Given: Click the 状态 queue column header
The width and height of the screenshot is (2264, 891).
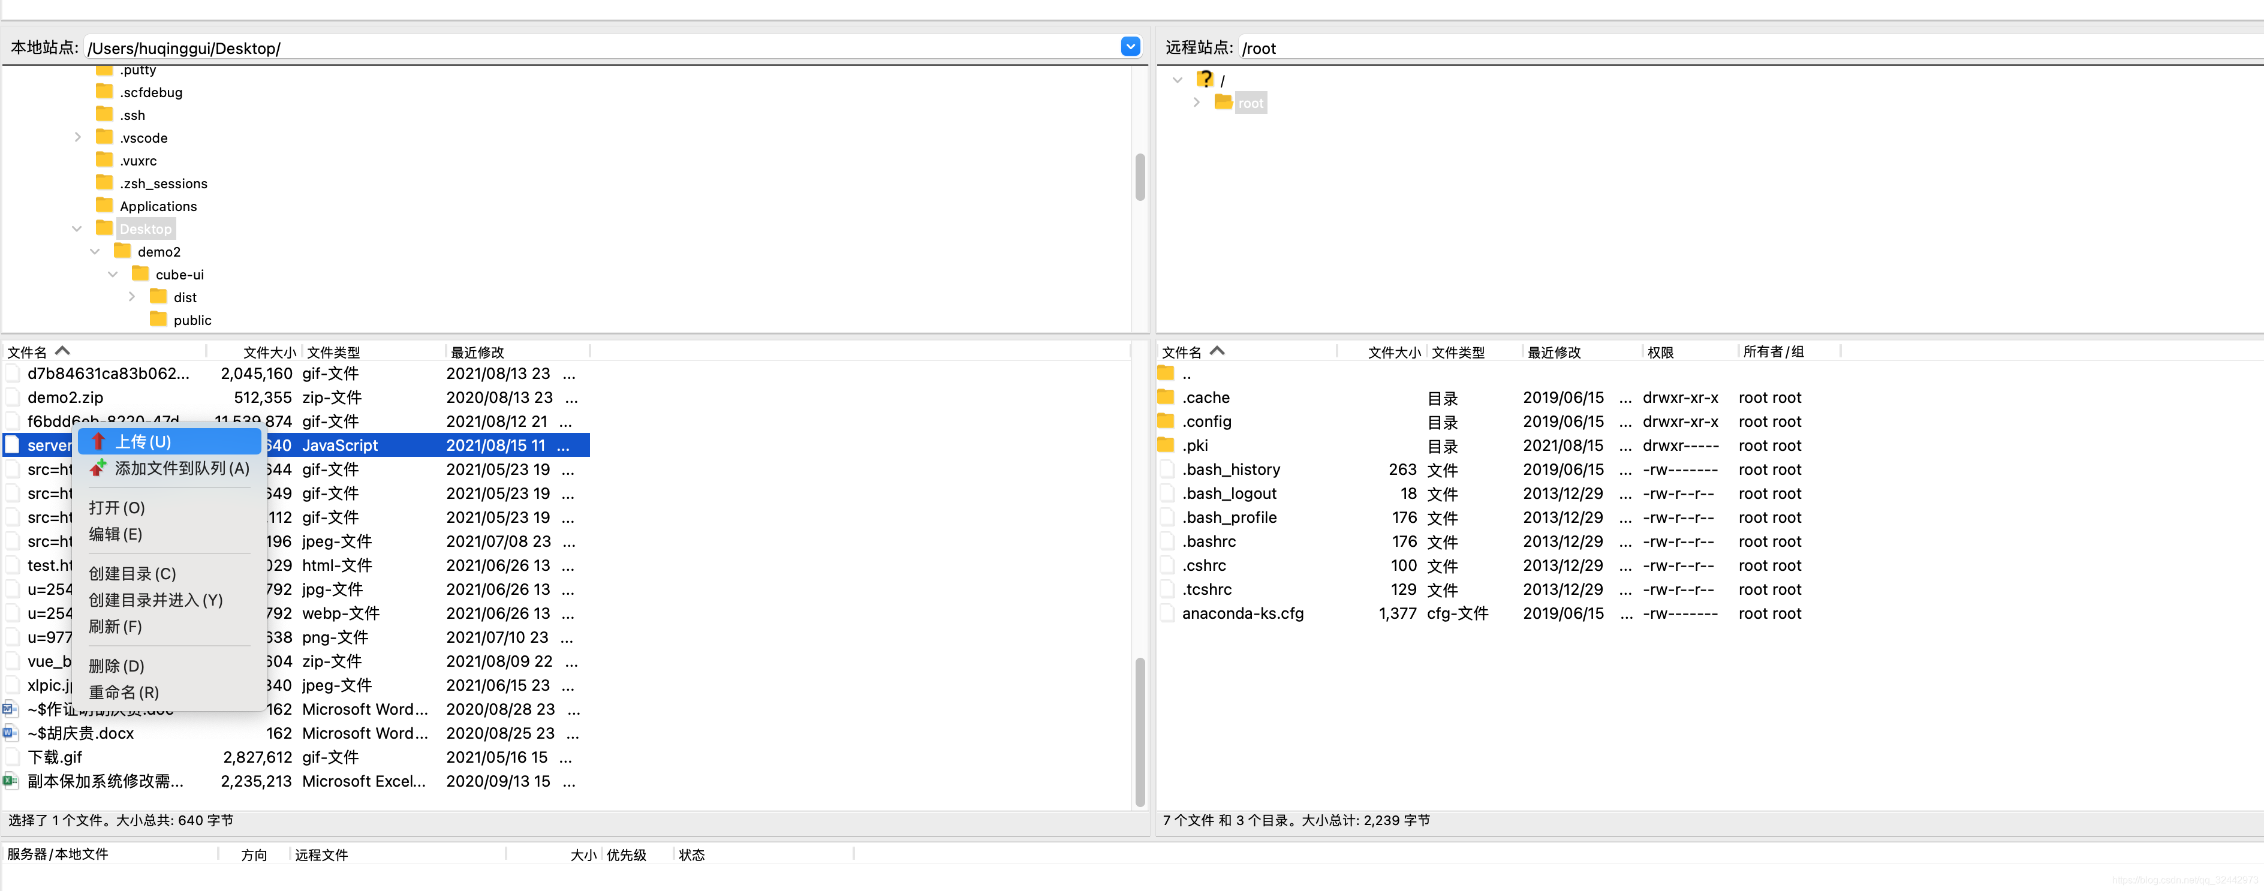Looking at the screenshot, I should click(x=763, y=854).
